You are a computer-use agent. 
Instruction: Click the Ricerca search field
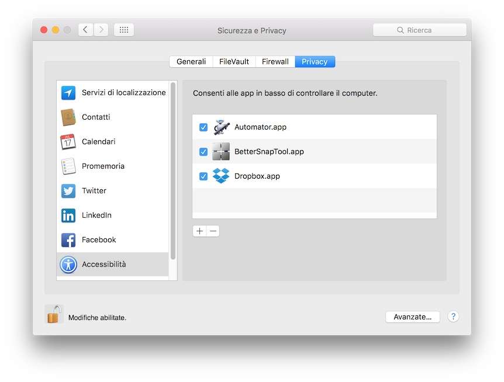point(419,30)
